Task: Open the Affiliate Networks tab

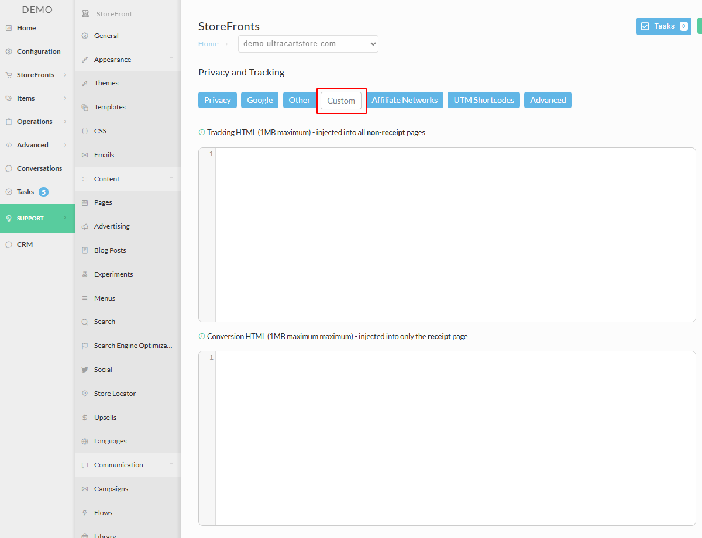Action: tap(405, 100)
